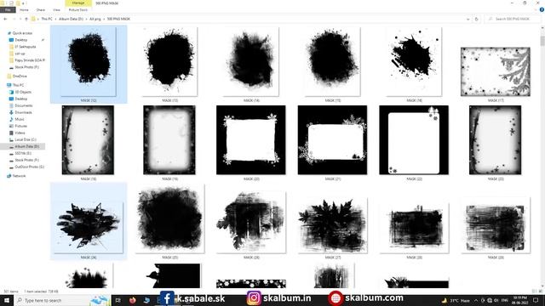Select the MASK (28) thumbnail
545x306 pixels.
pos(415,228)
